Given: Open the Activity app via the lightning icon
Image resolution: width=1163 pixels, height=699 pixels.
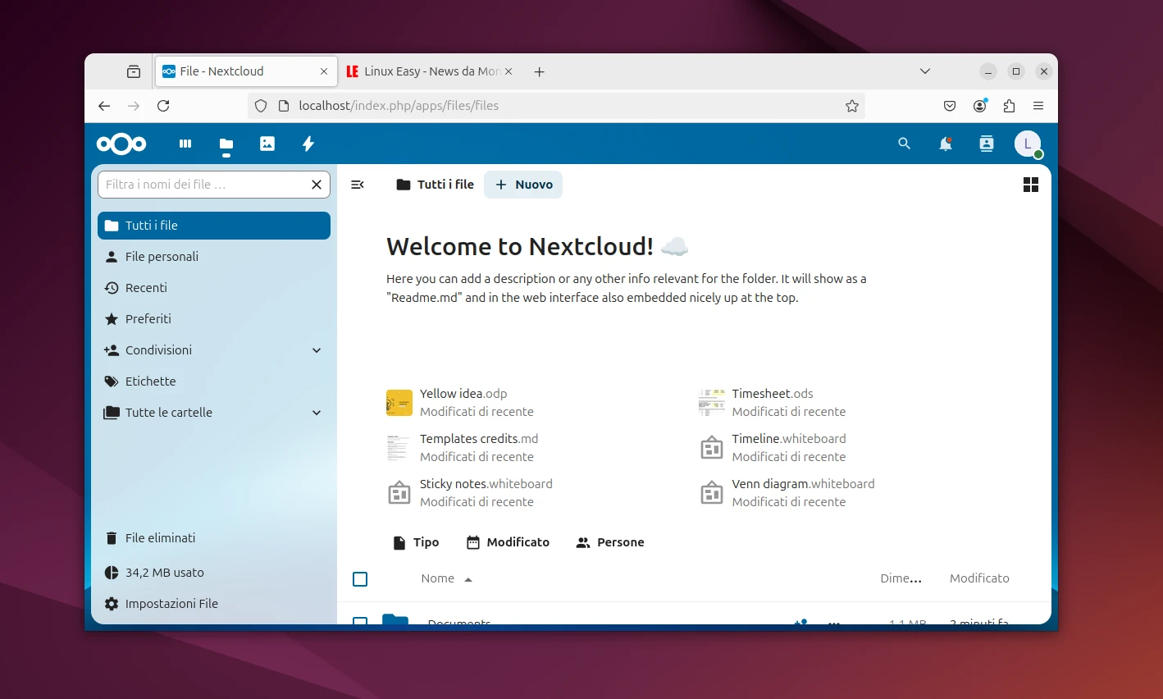Looking at the screenshot, I should [308, 144].
